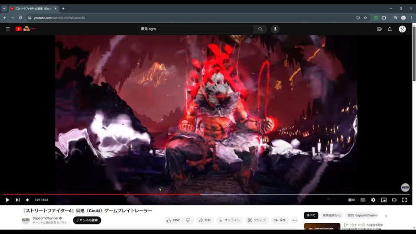This screenshot has width=416, height=234.
Task: Click the 1:29 / 3:03 time display
Action: 41,200
